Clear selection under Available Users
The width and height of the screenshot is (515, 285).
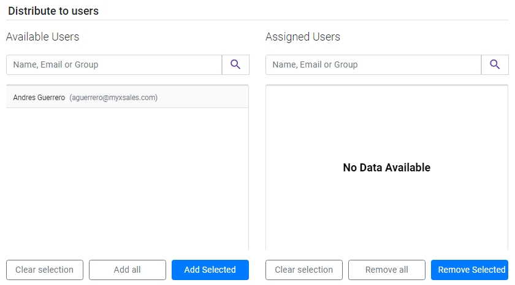pos(45,270)
